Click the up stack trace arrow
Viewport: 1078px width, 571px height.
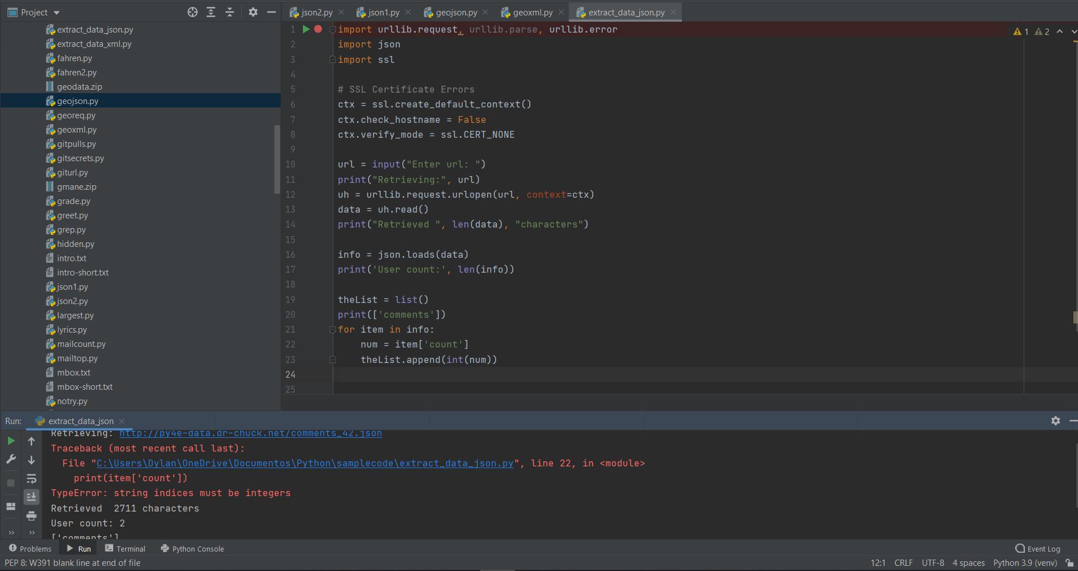(x=31, y=441)
